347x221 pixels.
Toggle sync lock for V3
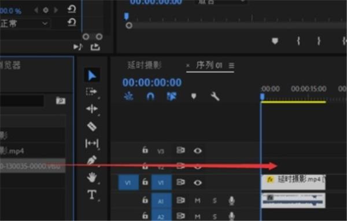coord(180,150)
